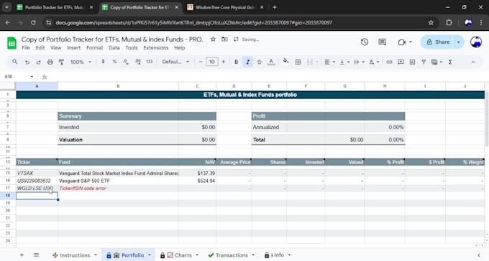Open the name box dropdown arrow
Image resolution: width=489 pixels, height=261 pixels.
(x=32, y=77)
